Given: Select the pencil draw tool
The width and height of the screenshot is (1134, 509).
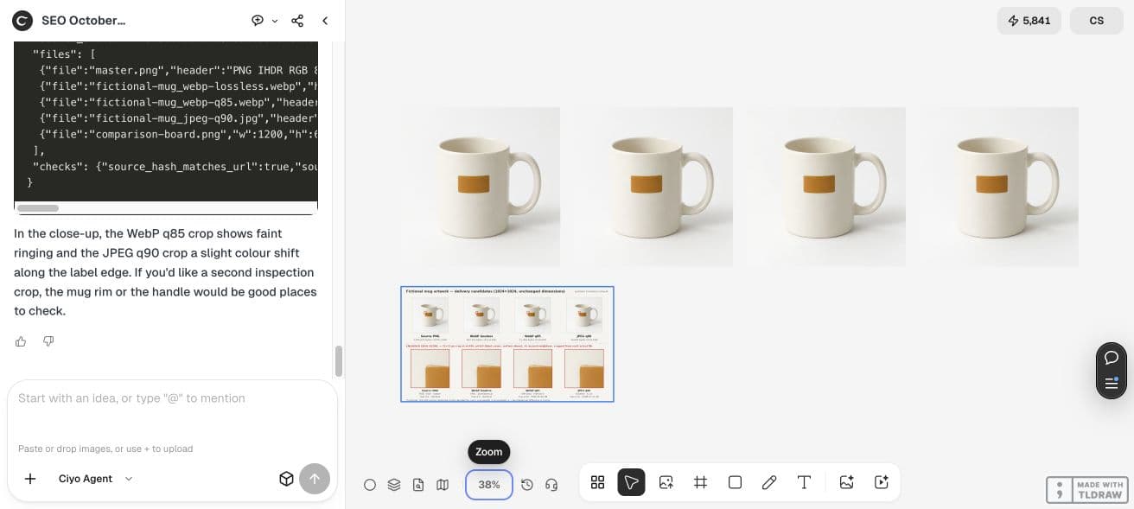Looking at the screenshot, I should coord(769,482).
